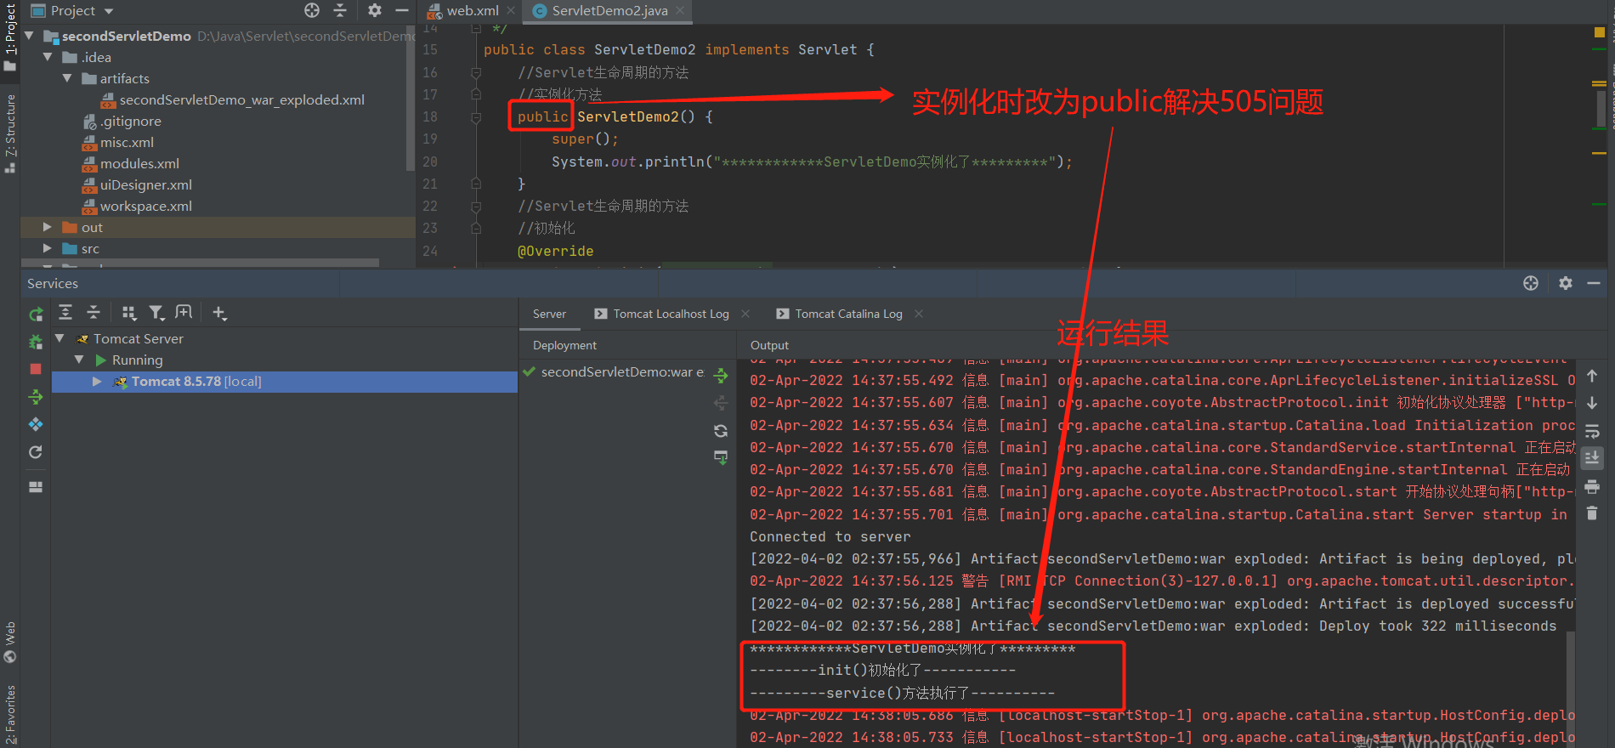The height and width of the screenshot is (748, 1615).
Task: Click Refresh deployment status icon
Action: point(721,431)
